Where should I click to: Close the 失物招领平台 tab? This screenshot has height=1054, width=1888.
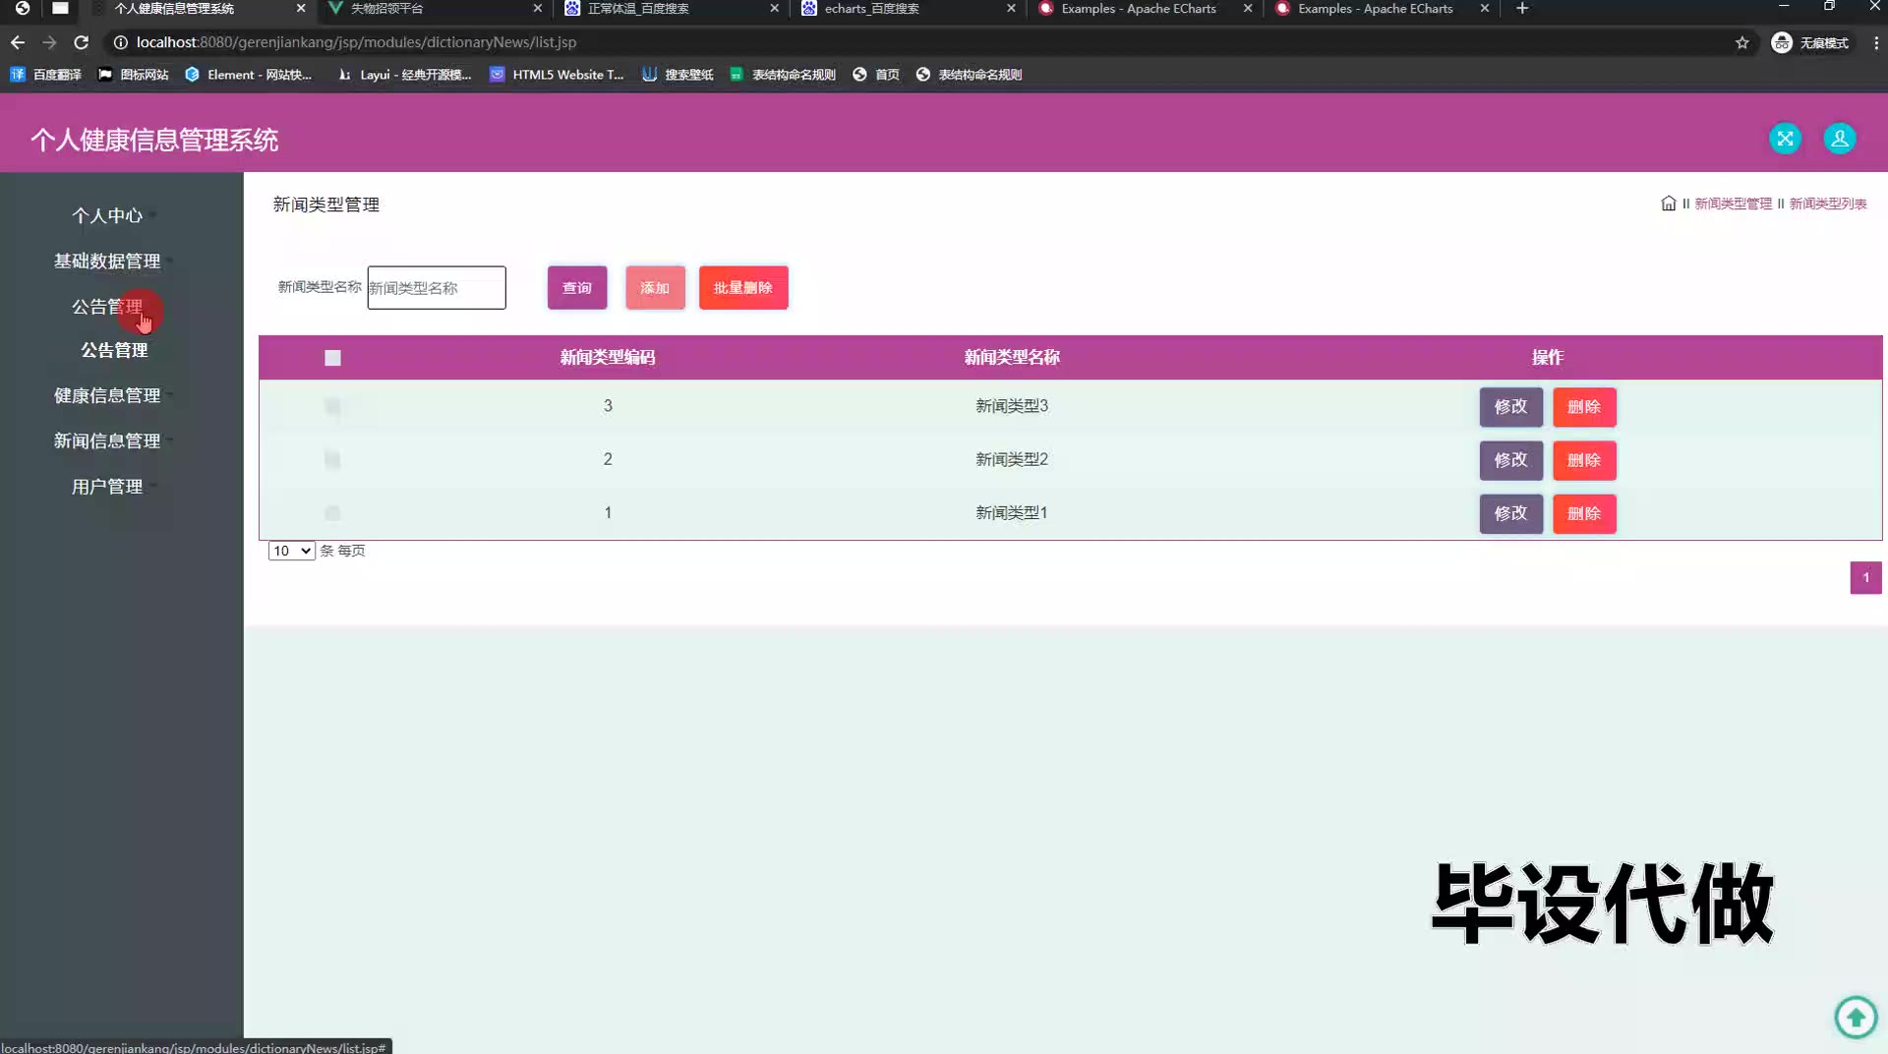pyautogui.click(x=537, y=8)
